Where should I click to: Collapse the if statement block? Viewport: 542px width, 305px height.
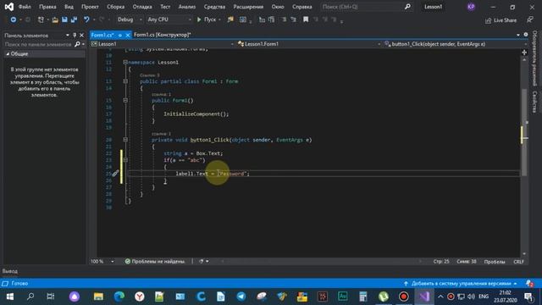click(x=125, y=160)
